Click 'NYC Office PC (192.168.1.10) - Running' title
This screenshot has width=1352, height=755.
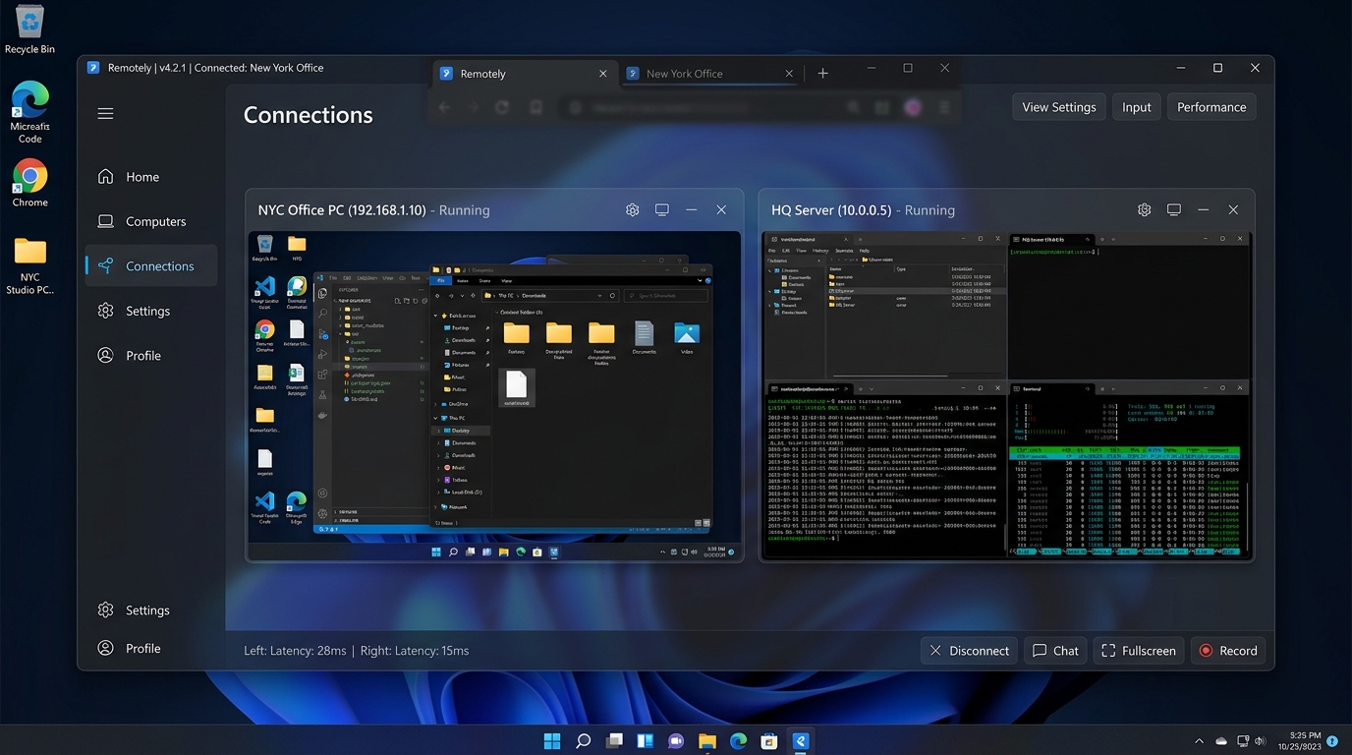(373, 210)
